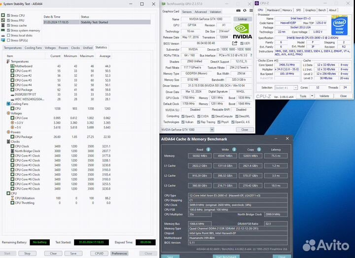This screenshot has width=355, height=258.
Task: Click the Maximum column header
Action: (x=87, y=56)
